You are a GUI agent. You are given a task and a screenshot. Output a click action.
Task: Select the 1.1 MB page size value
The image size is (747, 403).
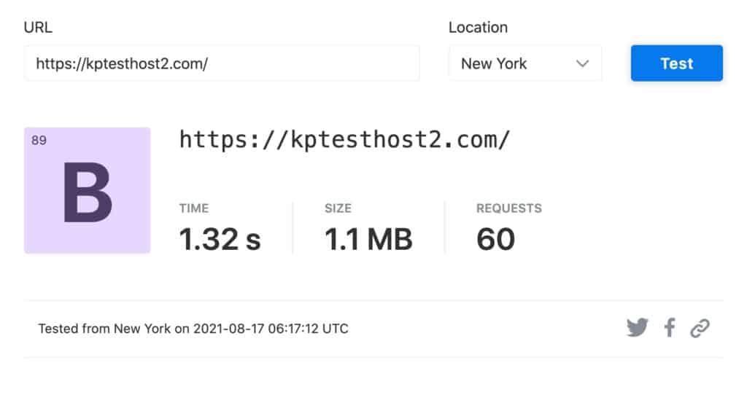[368, 239]
